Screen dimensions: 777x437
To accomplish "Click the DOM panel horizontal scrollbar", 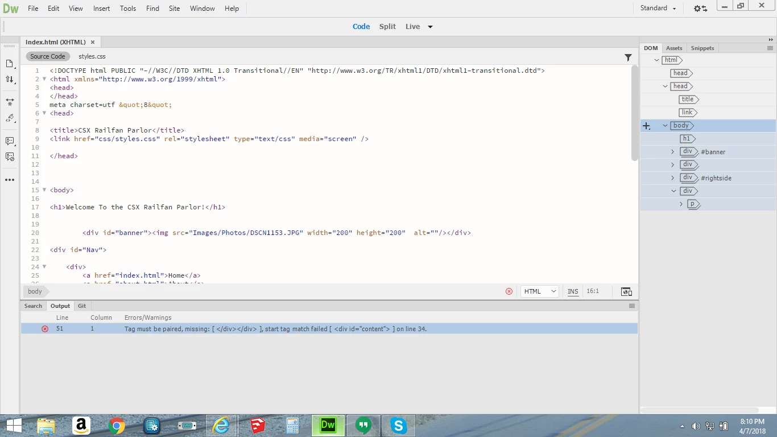I will (700, 410).
